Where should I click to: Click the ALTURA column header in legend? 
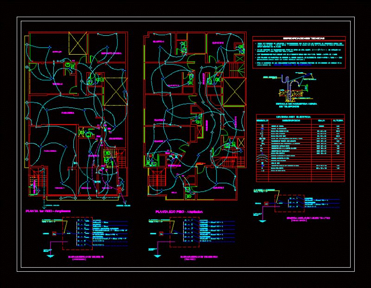tap(338, 120)
